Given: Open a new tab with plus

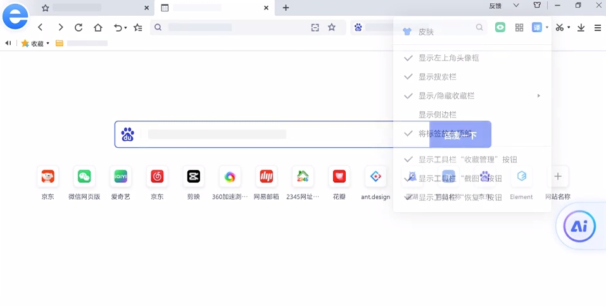Looking at the screenshot, I should 286,8.
